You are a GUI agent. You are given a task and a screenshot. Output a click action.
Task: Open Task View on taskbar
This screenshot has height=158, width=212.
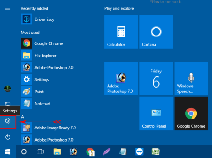click(40, 151)
